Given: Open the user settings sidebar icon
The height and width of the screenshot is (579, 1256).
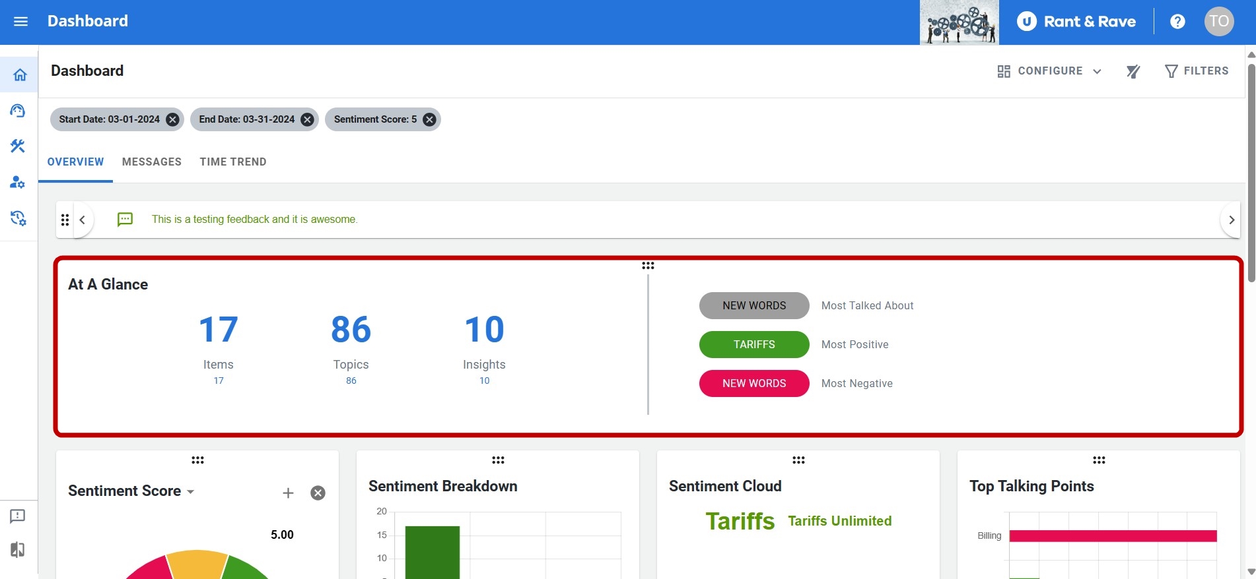Looking at the screenshot, I should 18,182.
